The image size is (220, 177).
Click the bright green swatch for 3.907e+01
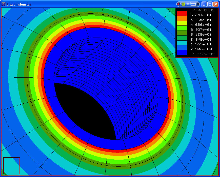(182, 28)
